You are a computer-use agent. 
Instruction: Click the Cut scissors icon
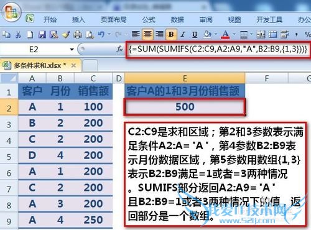pyautogui.click(x=18, y=35)
